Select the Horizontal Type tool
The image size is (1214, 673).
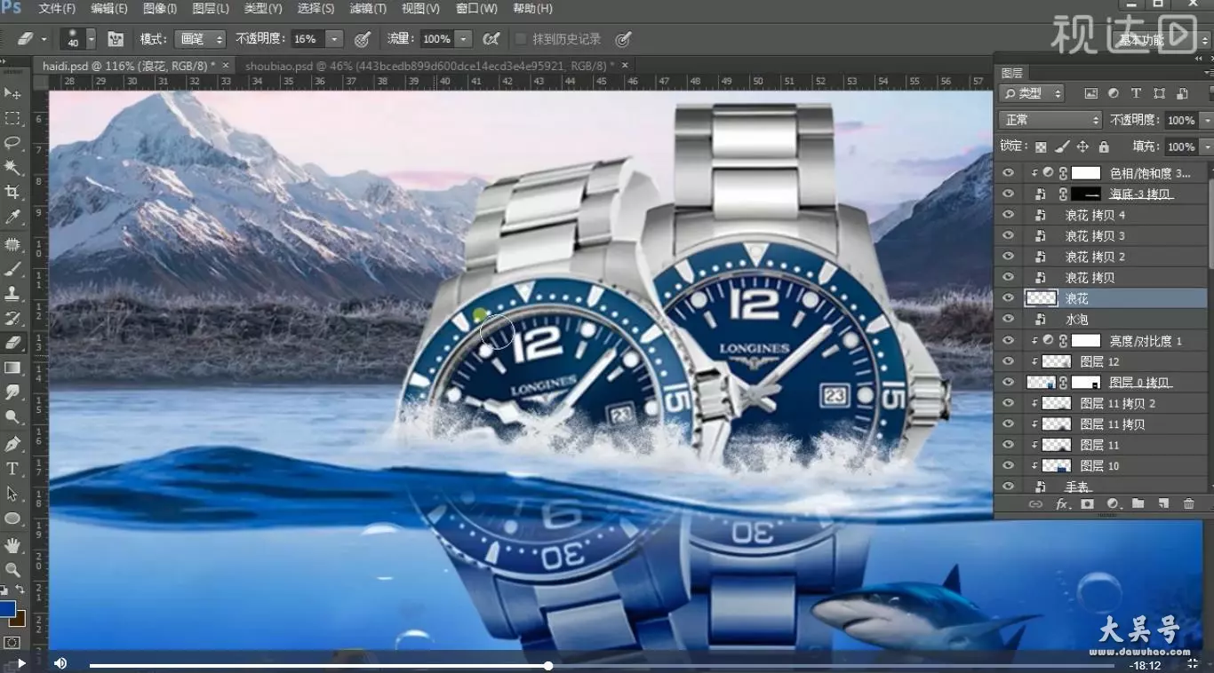click(12, 469)
